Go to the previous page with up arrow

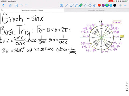(127, 83)
